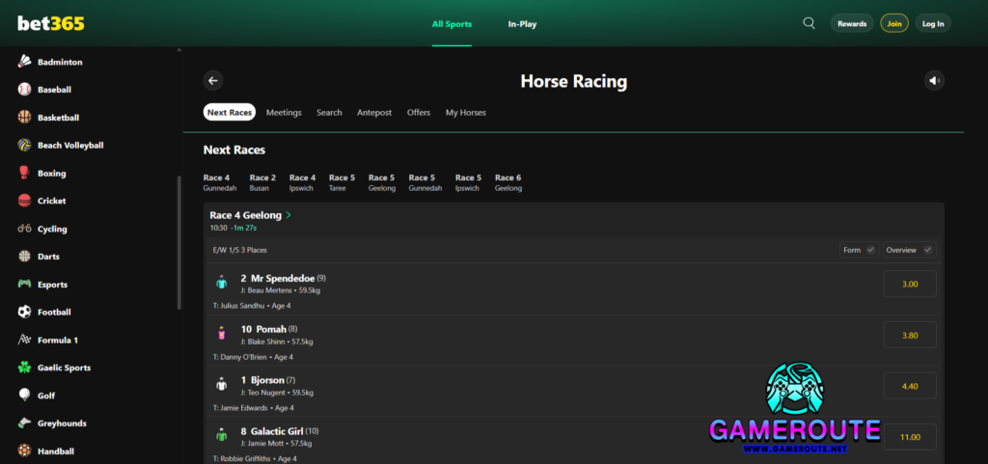Image resolution: width=988 pixels, height=464 pixels.
Task: Open the My Horses tab
Action: [x=466, y=112]
